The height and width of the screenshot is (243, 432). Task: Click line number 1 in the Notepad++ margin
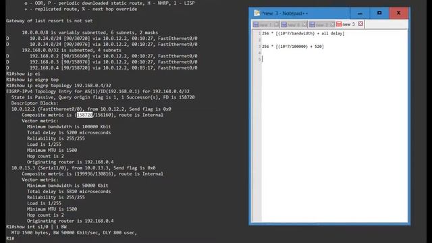click(259, 33)
